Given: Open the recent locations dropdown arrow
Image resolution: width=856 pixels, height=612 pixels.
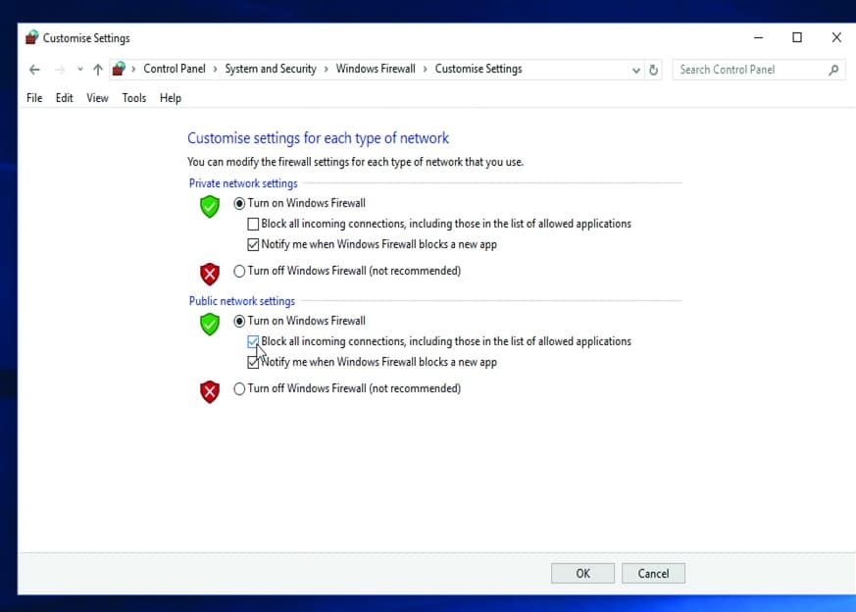Looking at the screenshot, I should click(80, 70).
